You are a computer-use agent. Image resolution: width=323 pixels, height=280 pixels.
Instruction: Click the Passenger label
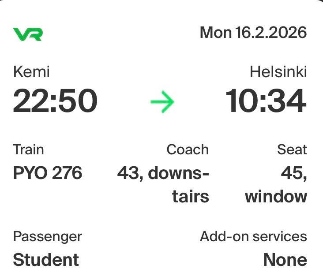point(47,236)
